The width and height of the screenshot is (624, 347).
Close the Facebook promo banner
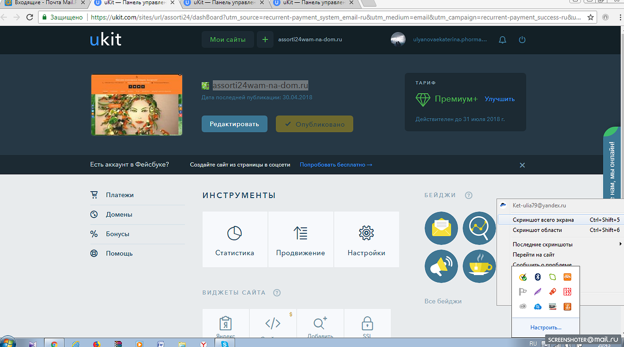click(x=522, y=165)
